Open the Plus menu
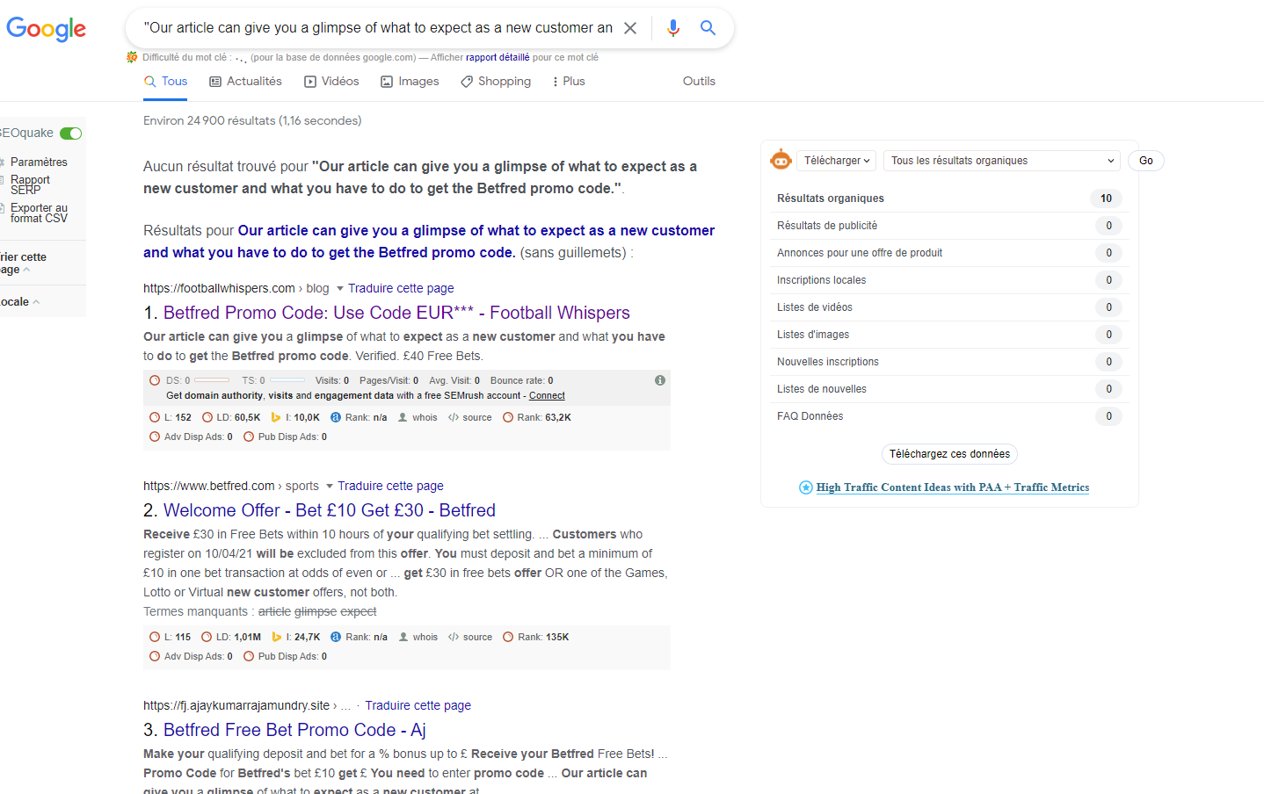Viewport: 1264px width, 794px height. [568, 82]
